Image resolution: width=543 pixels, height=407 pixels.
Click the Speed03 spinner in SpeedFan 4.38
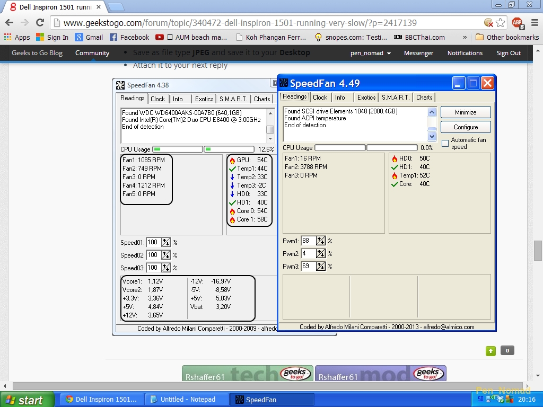click(166, 268)
